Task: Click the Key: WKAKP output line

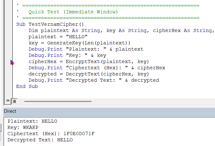Action: 23,127
